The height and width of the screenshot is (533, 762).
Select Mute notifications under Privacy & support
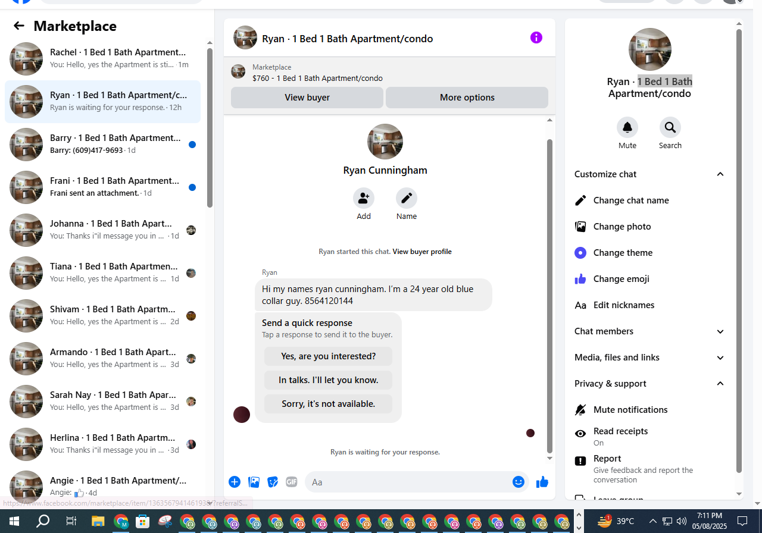[x=649, y=410]
